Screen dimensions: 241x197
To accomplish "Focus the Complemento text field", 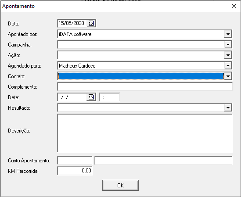I will 145,87.
